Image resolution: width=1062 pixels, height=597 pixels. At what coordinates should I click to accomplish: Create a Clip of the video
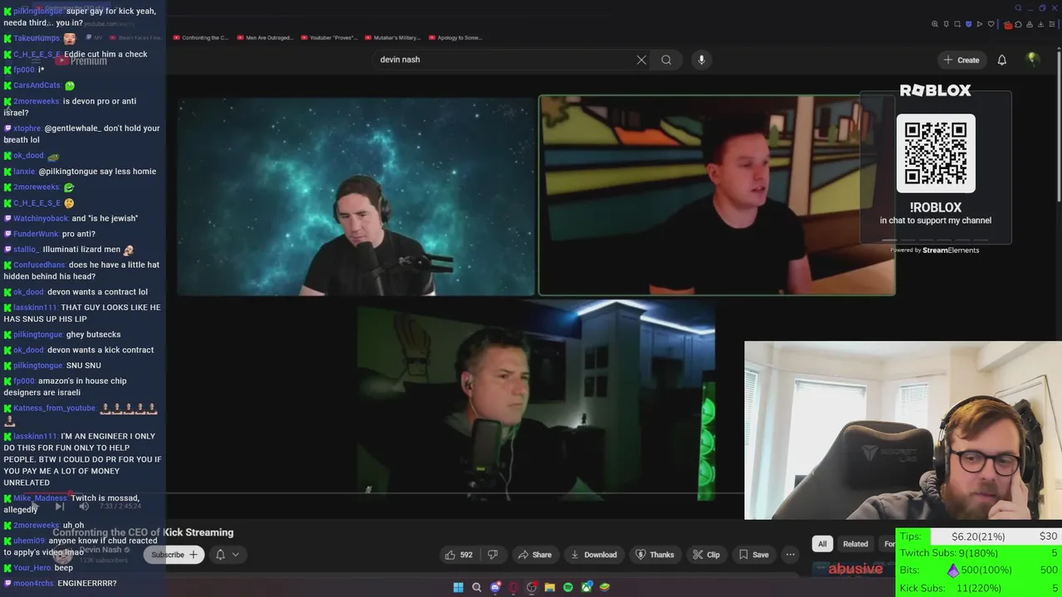[705, 555]
